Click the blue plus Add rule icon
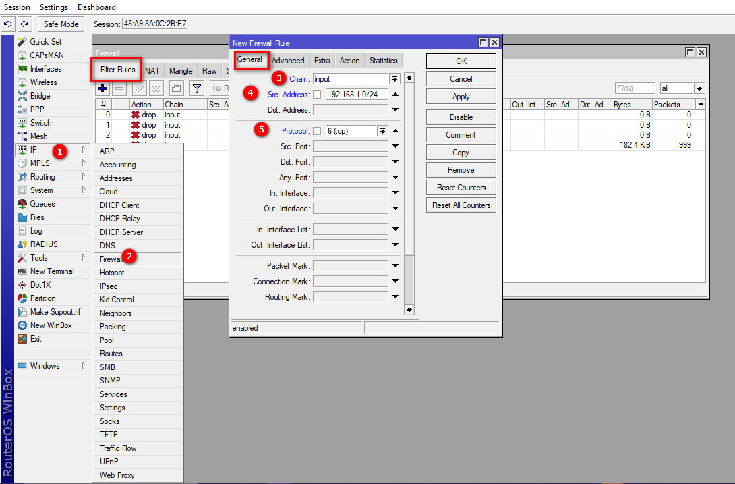Screen dimensions: 735x484 click(102, 88)
